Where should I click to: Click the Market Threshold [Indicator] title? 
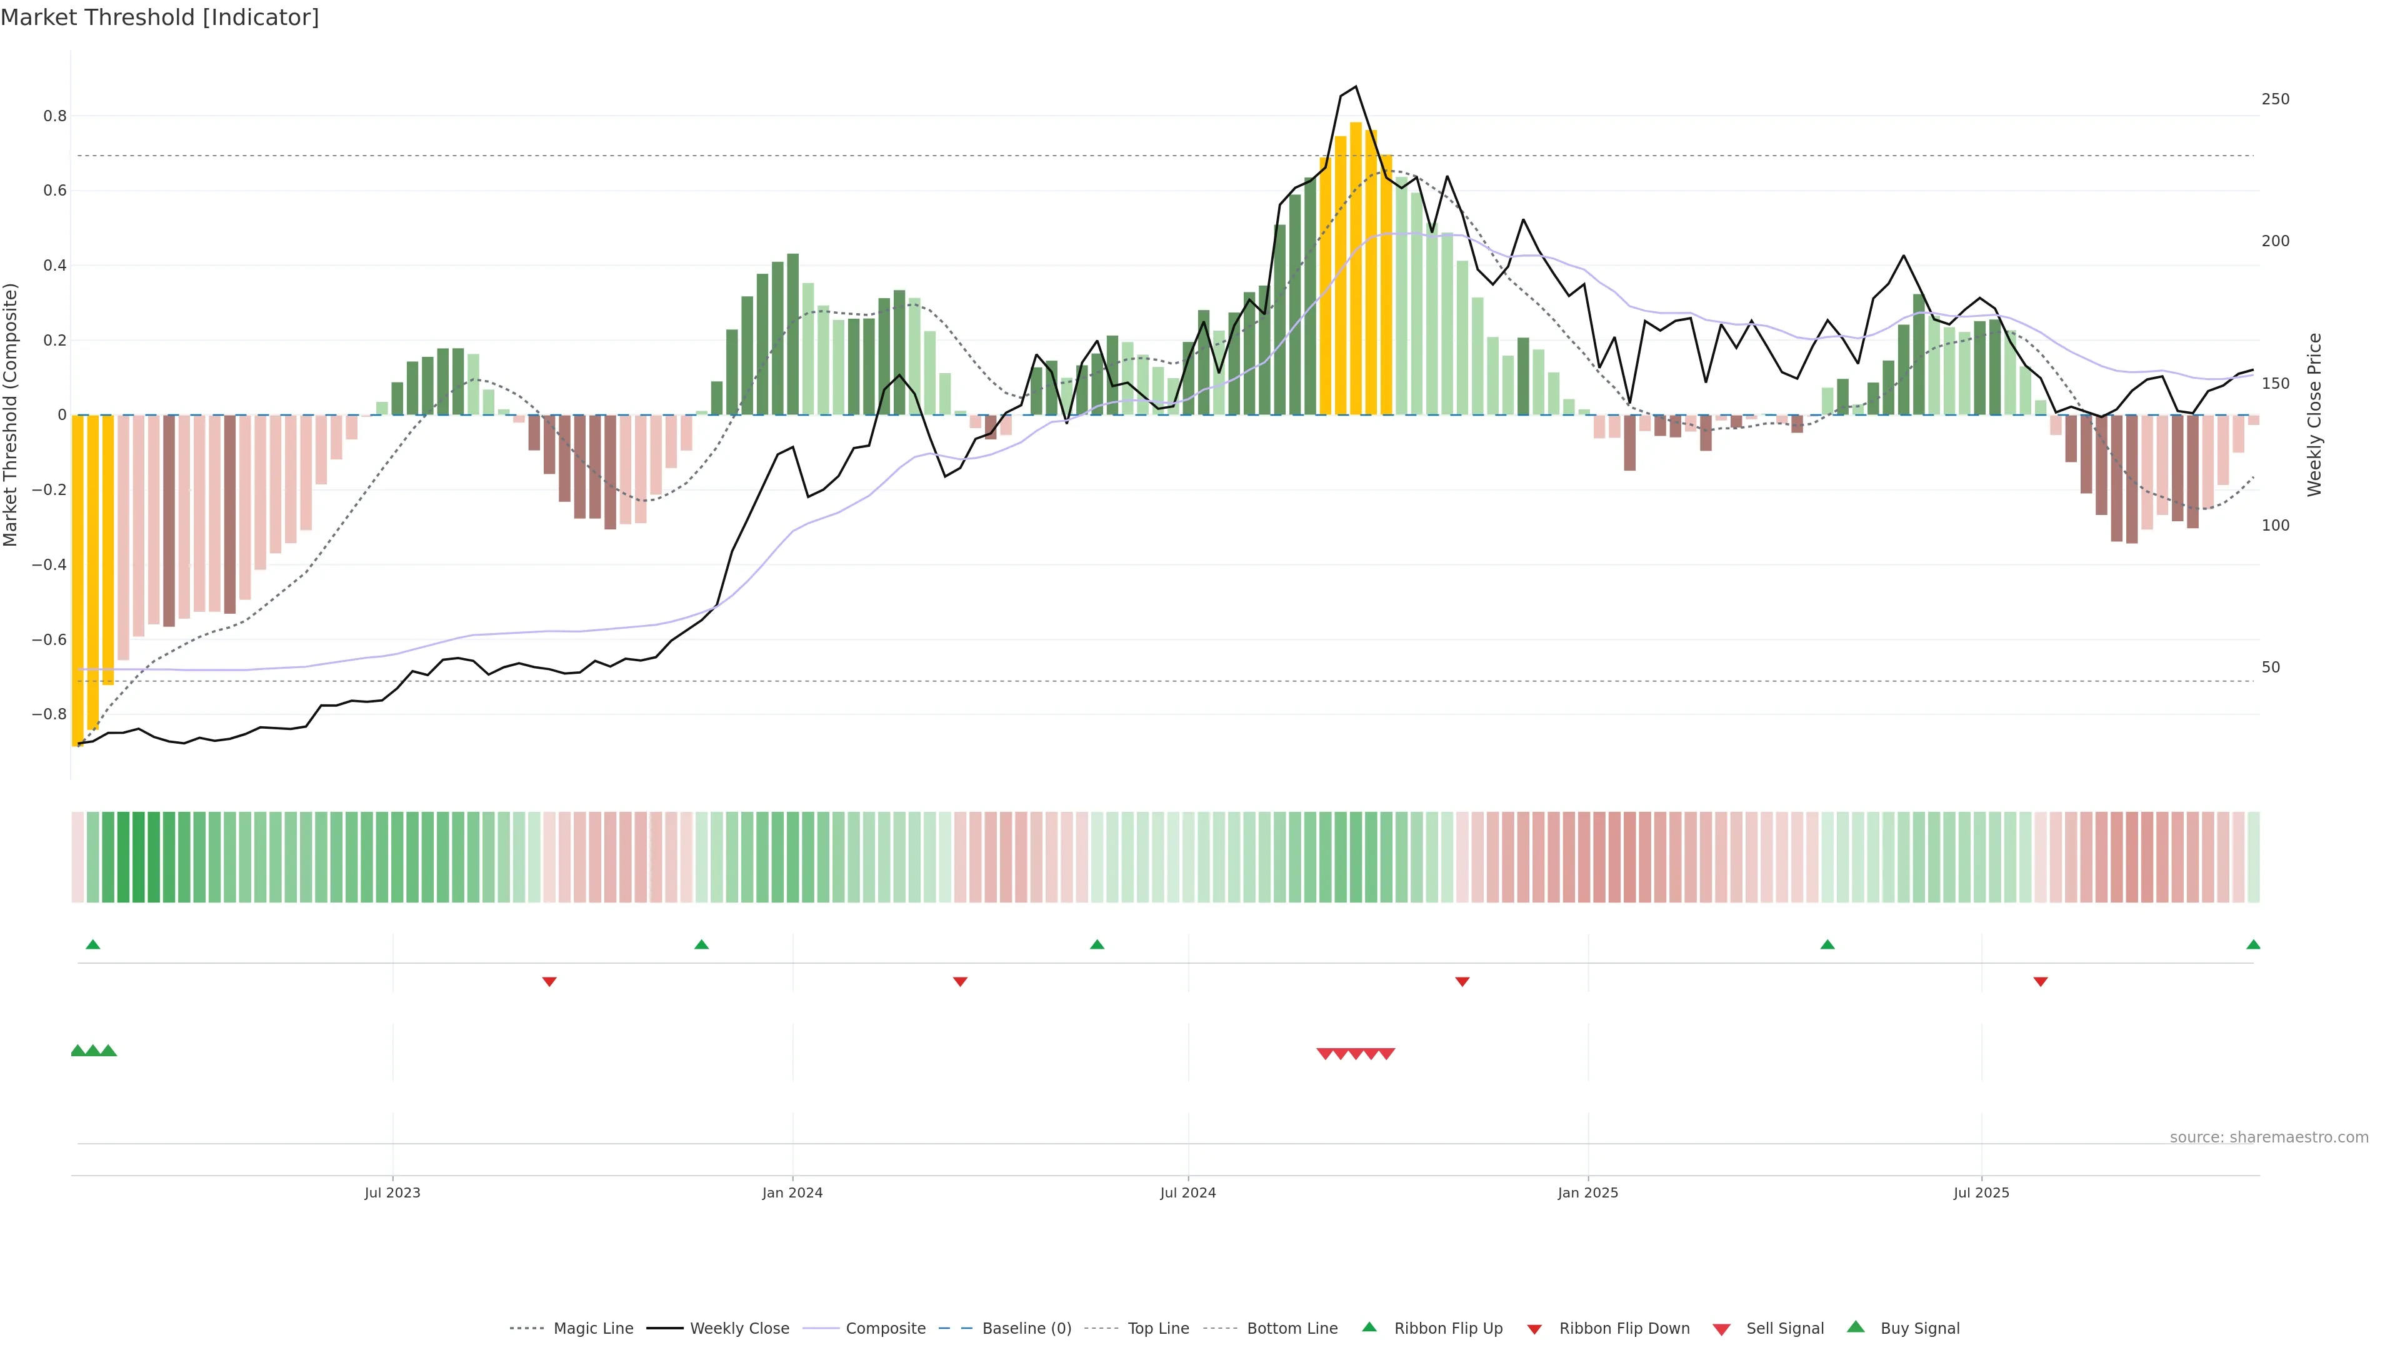click(x=159, y=17)
